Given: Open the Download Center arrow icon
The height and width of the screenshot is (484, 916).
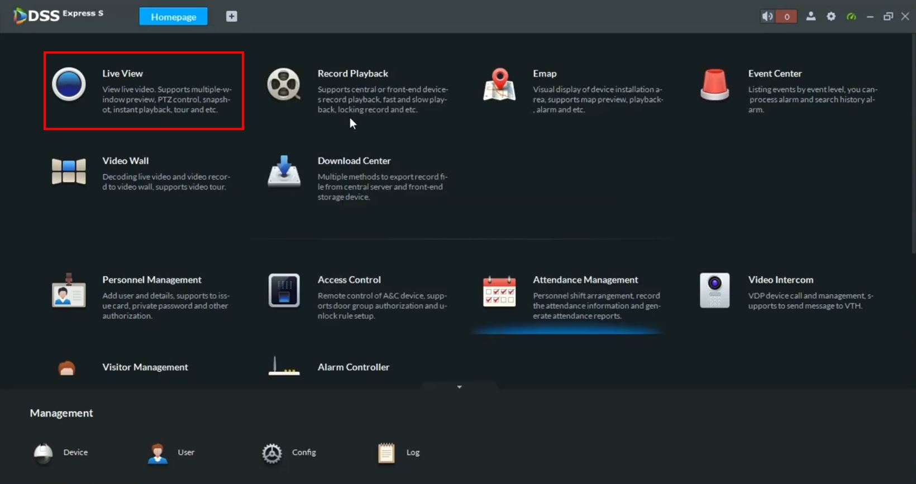Looking at the screenshot, I should click(284, 171).
